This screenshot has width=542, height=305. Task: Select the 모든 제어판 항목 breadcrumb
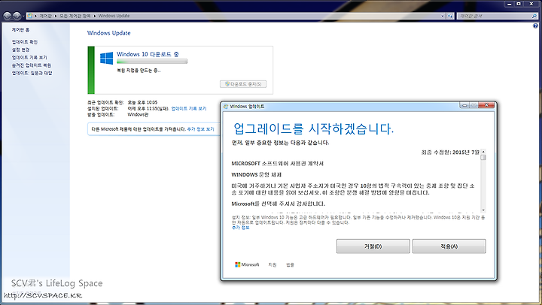(x=75, y=16)
